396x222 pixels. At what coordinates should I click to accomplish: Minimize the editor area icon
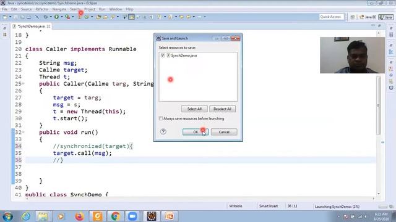[x=373, y=26]
